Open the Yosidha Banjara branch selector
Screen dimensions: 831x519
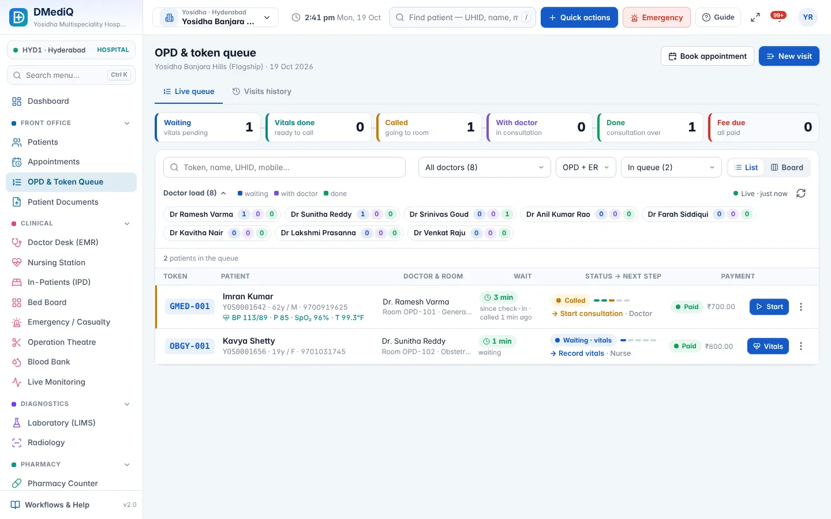coord(216,17)
